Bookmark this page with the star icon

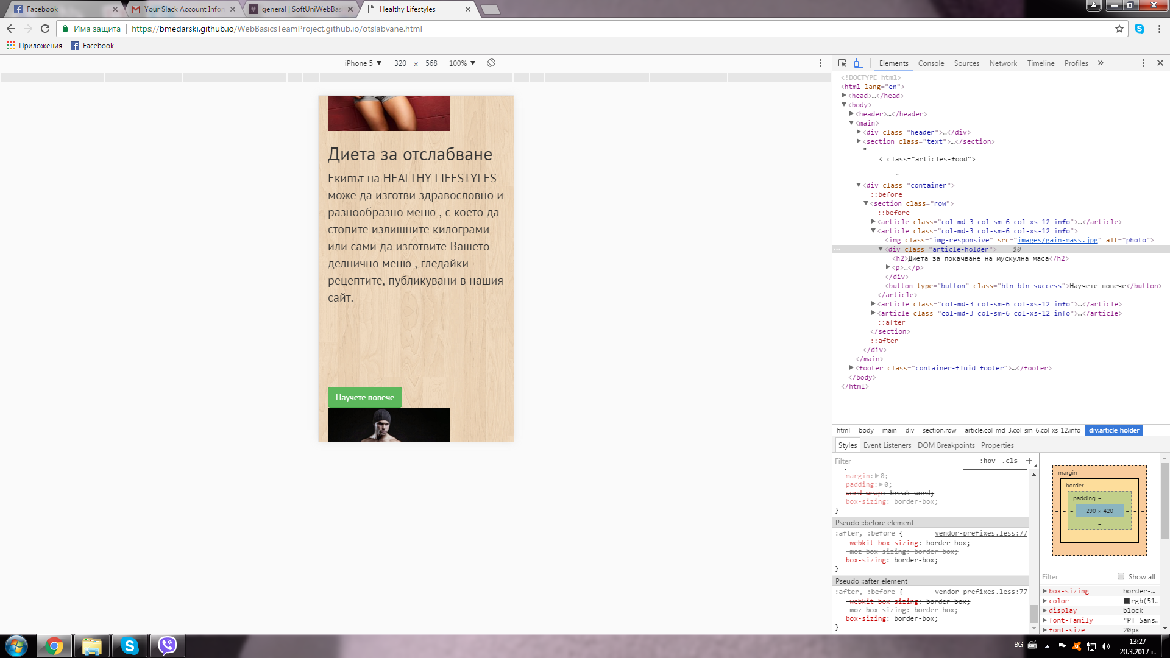click(1119, 29)
